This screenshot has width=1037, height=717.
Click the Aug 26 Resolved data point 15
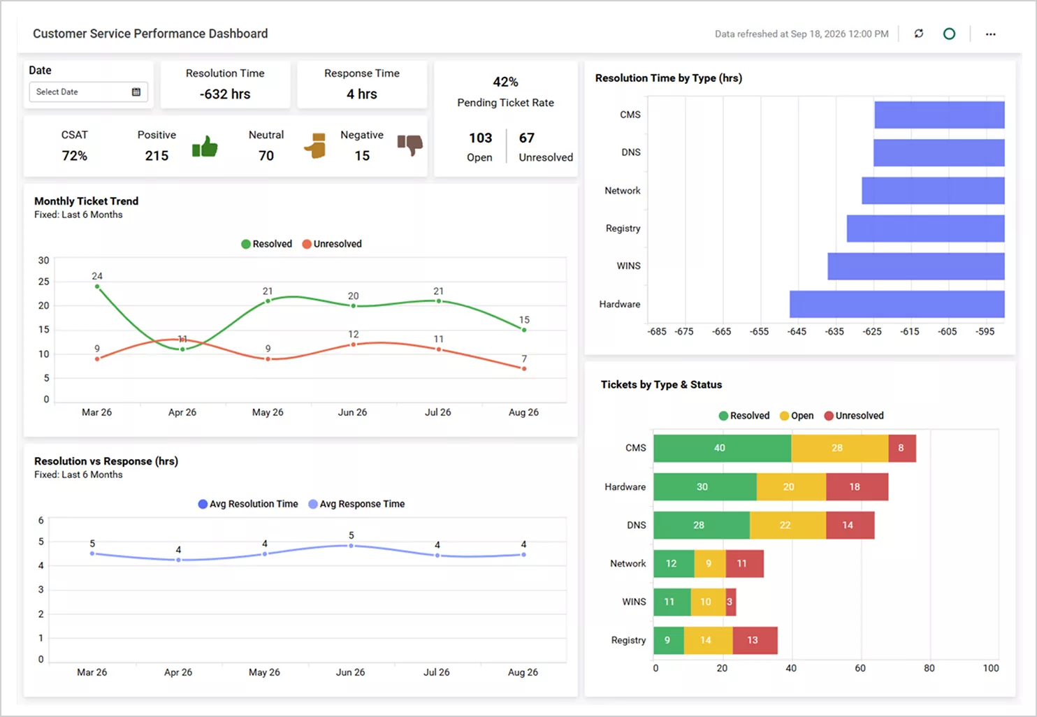point(524,329)
